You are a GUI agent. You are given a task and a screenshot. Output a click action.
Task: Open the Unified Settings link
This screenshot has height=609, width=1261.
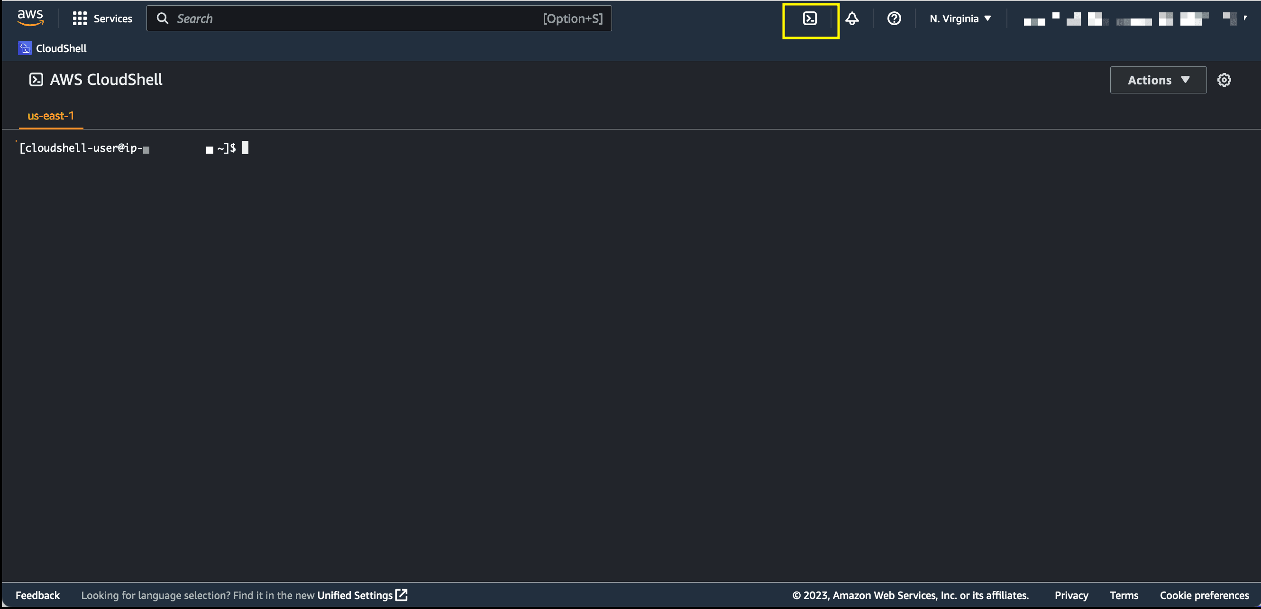click(355, 595)
